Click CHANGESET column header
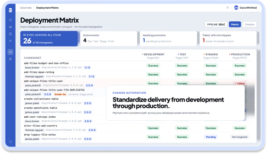The height and width of the screenshot is (154, 267). tap(33, 58)
